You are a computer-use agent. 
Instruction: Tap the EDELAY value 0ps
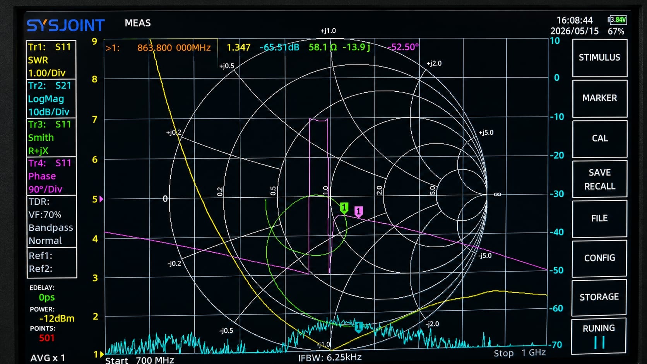point(47,297)
